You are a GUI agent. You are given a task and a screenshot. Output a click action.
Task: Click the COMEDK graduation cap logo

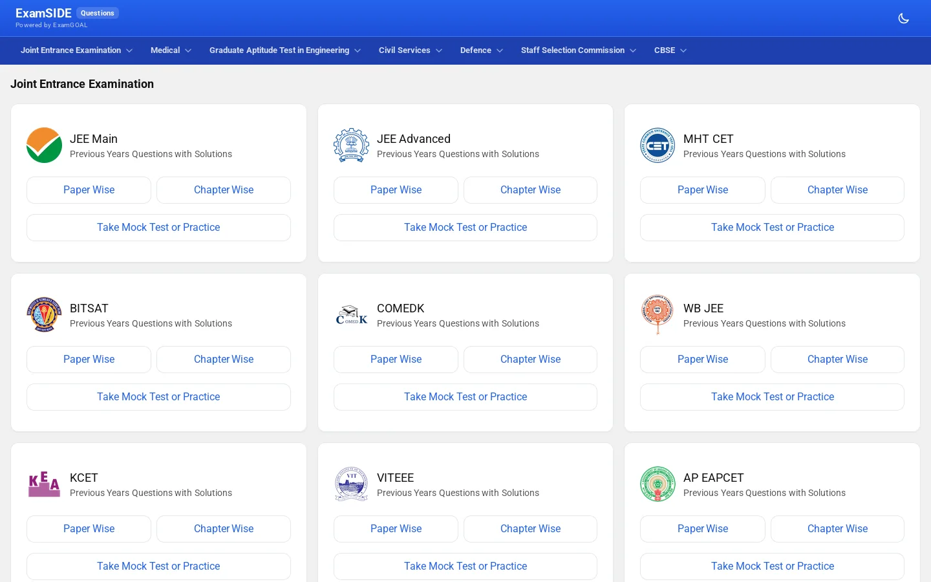(351, 315)
